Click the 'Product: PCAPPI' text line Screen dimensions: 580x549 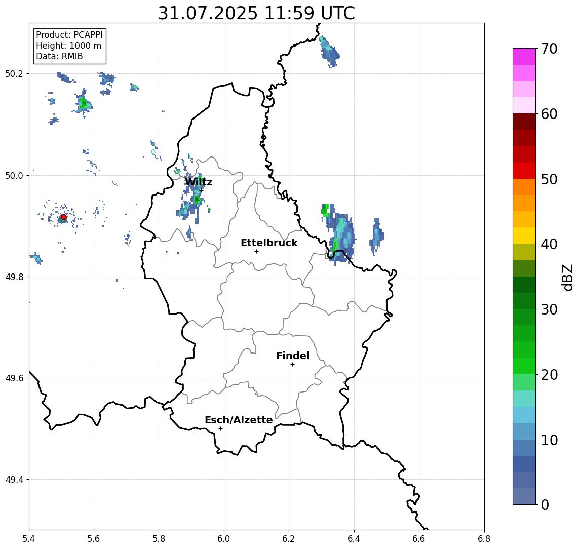click(69, 35)
